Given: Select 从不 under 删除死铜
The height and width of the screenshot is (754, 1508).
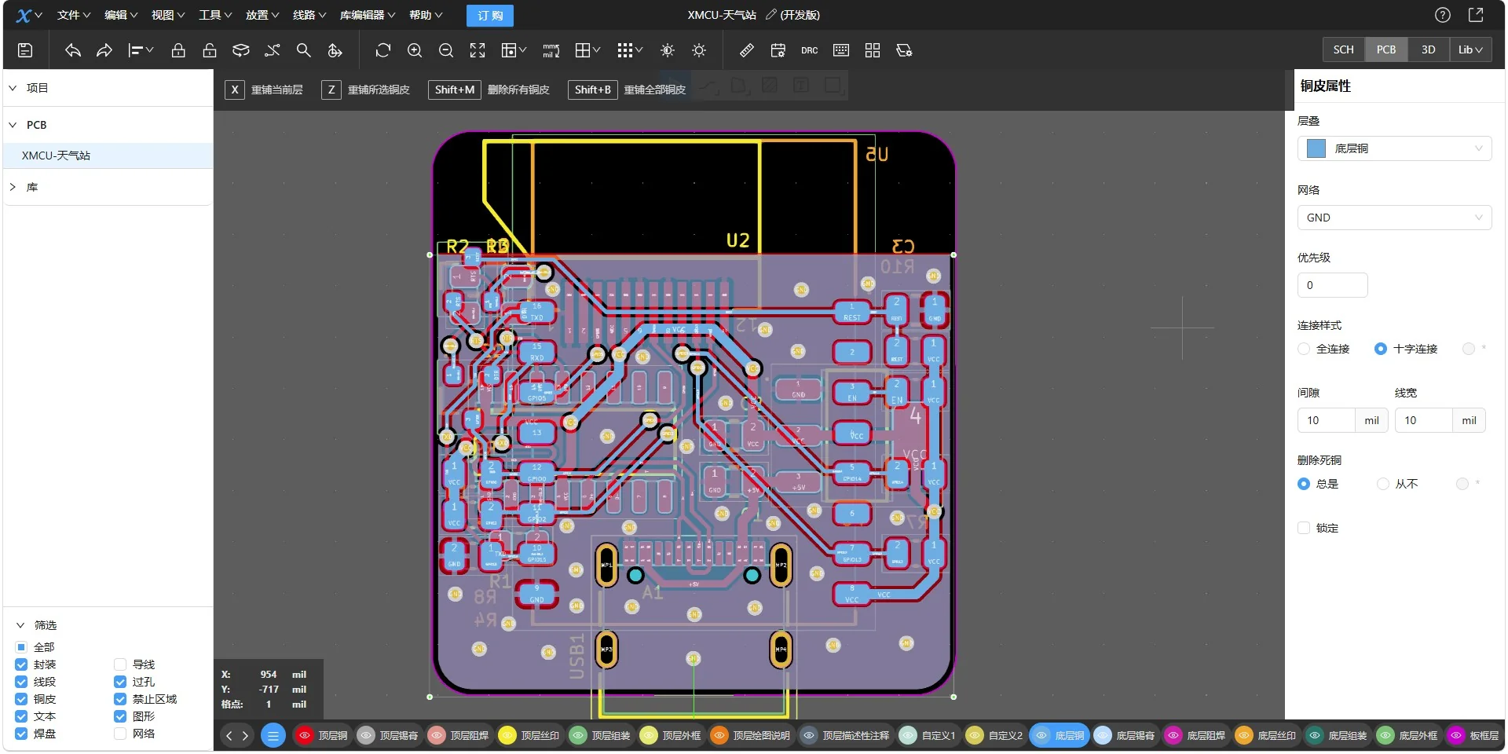Looking at the screenshot, I should tap(1383, 484).
